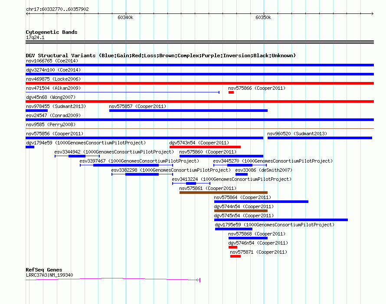Screen dimensions: 386x304
Task: Click nsv471504 (Alkan2009) variant label
Action: pyautogui.click(x=53, y=88)
